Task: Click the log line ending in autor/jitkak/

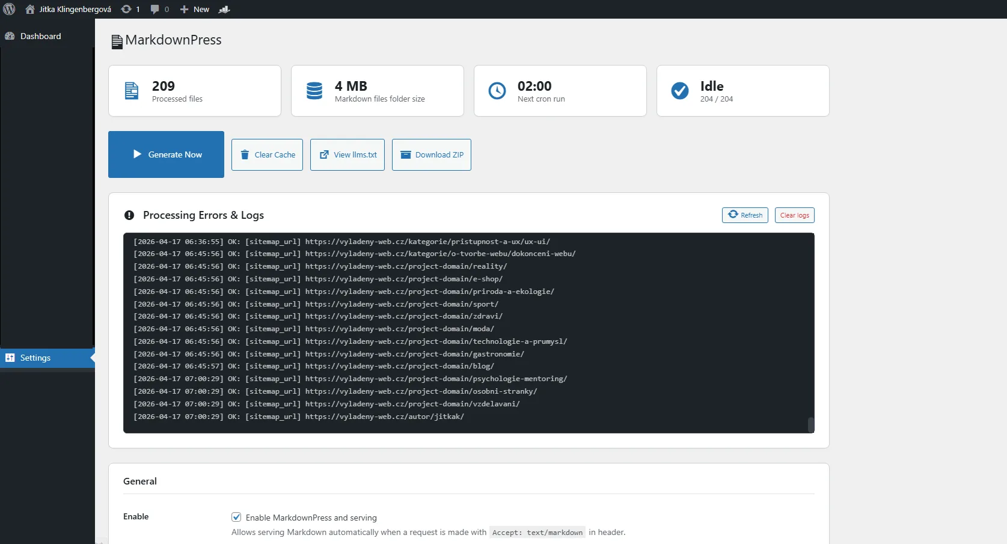Action: tap(299, 417)
